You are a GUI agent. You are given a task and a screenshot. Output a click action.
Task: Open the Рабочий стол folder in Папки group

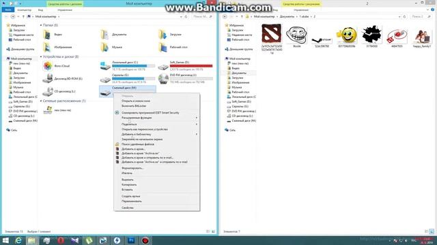(x=163, y=47)
